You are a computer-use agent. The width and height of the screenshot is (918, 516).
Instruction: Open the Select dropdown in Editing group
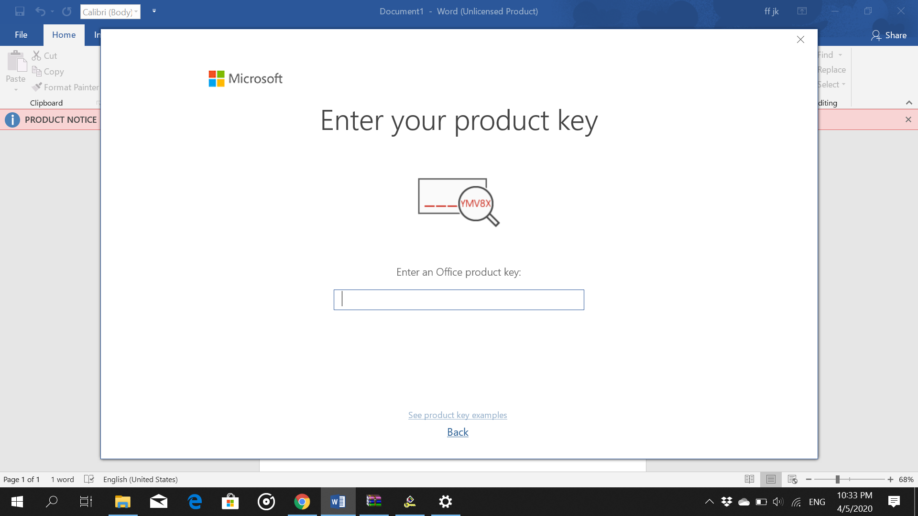pyautogui.click(x=831, y=85)
